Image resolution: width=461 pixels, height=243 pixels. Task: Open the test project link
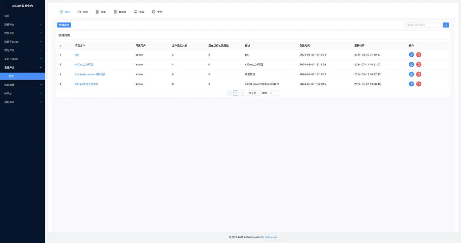(x=77, y=55)
